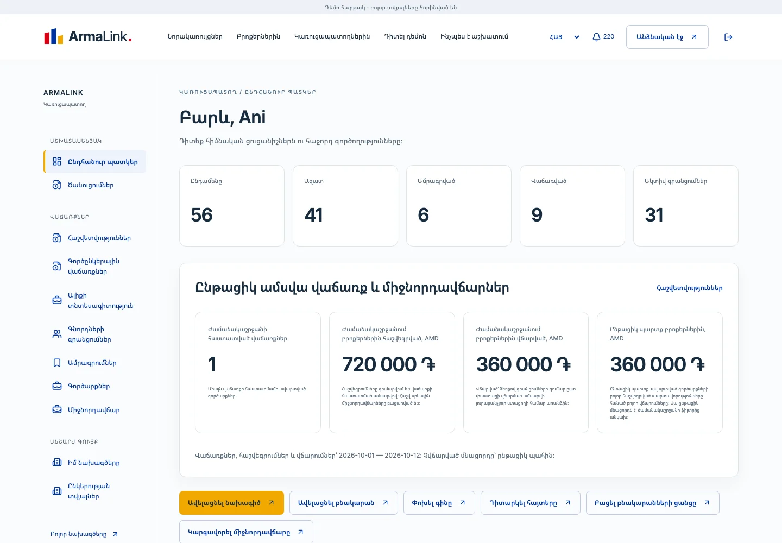Click the Ընդհանուր պատկեր dashboard icon
This screenshot has width=782, height=543.
tap(57, 162)
